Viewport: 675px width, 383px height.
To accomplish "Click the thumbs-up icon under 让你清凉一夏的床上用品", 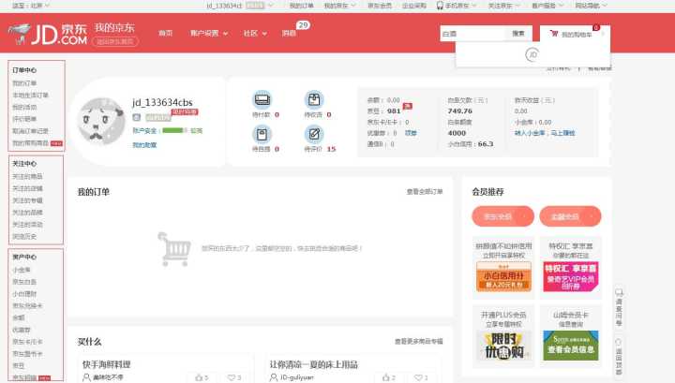I will [386, 377].
